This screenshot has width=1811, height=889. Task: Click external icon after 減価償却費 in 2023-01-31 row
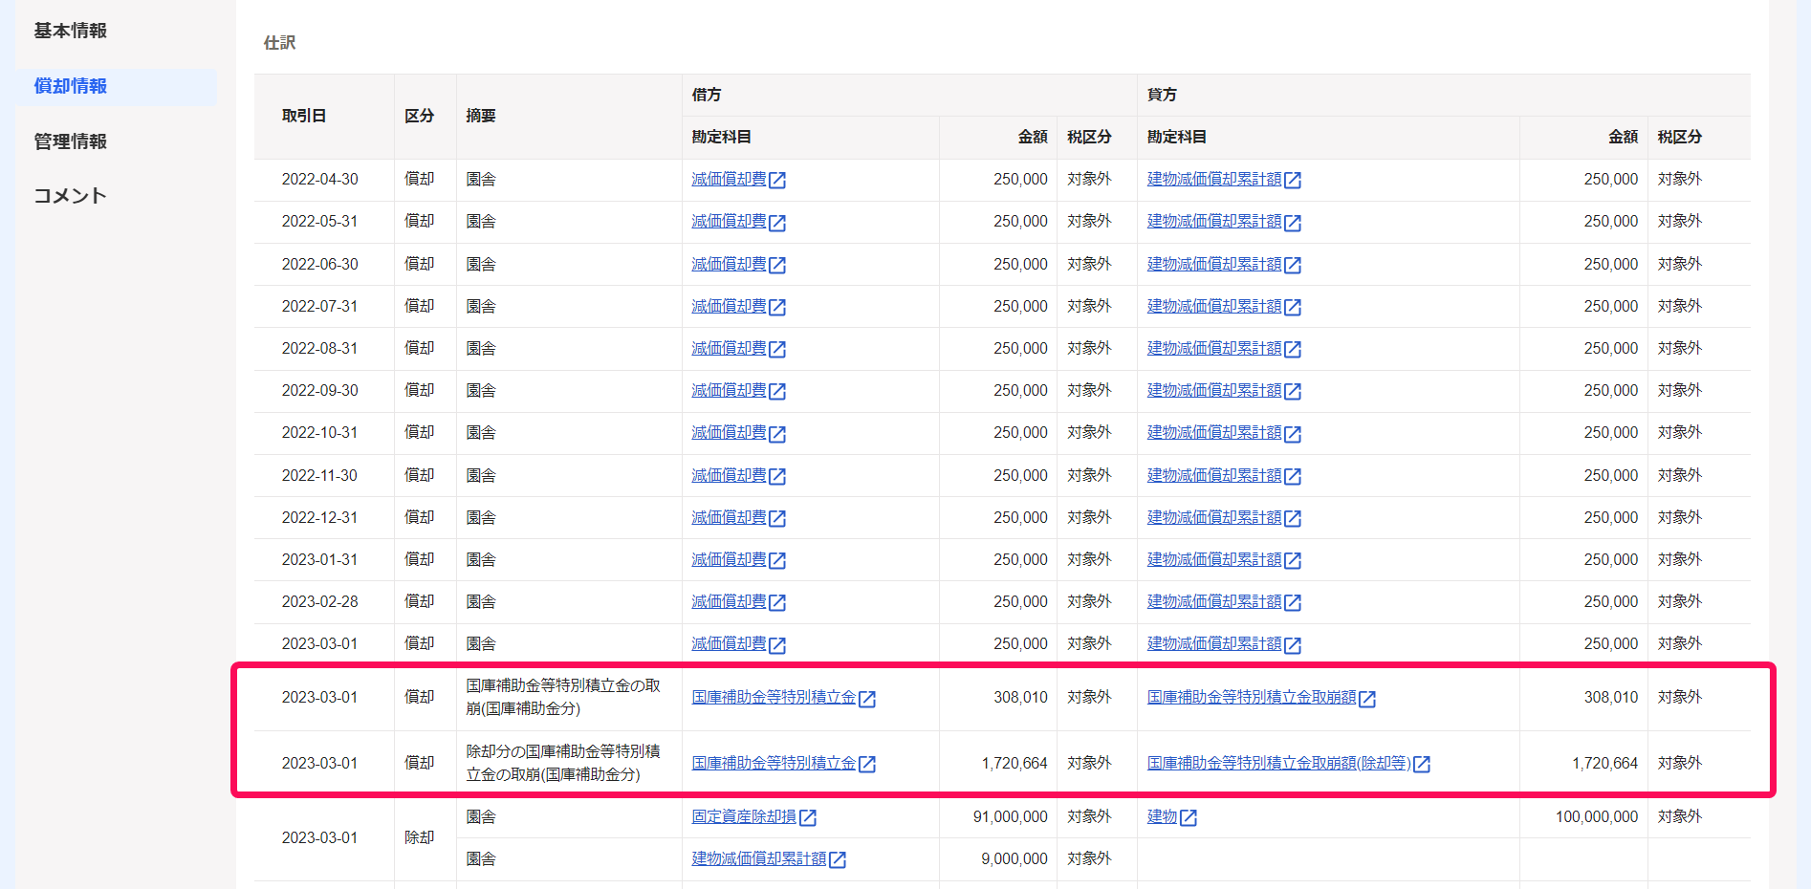pos(777,560)
